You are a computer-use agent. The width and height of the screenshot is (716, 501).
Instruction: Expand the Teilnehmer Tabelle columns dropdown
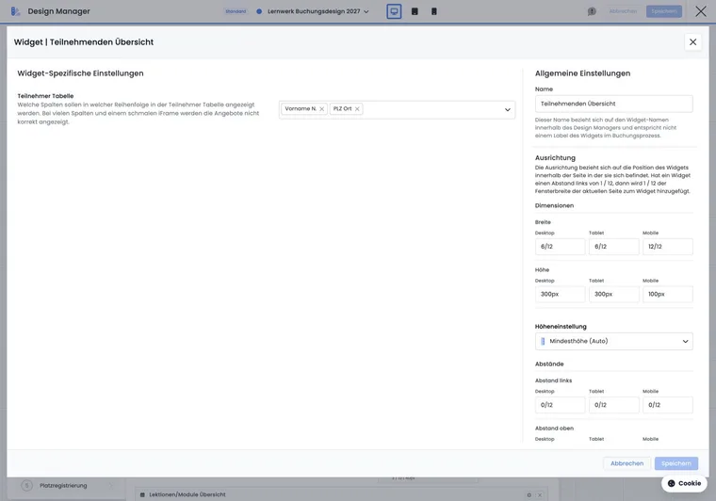click(x=507, y=109)
